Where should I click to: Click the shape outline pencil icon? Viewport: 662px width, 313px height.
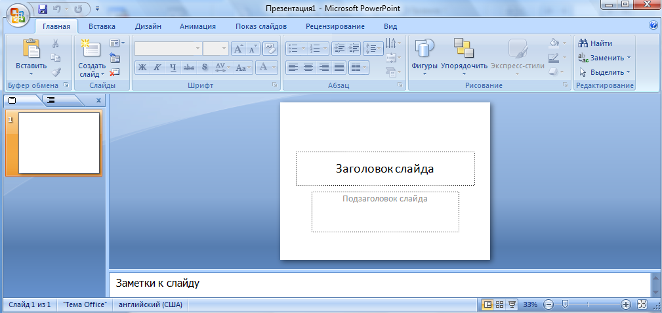[x=554, y=58]
